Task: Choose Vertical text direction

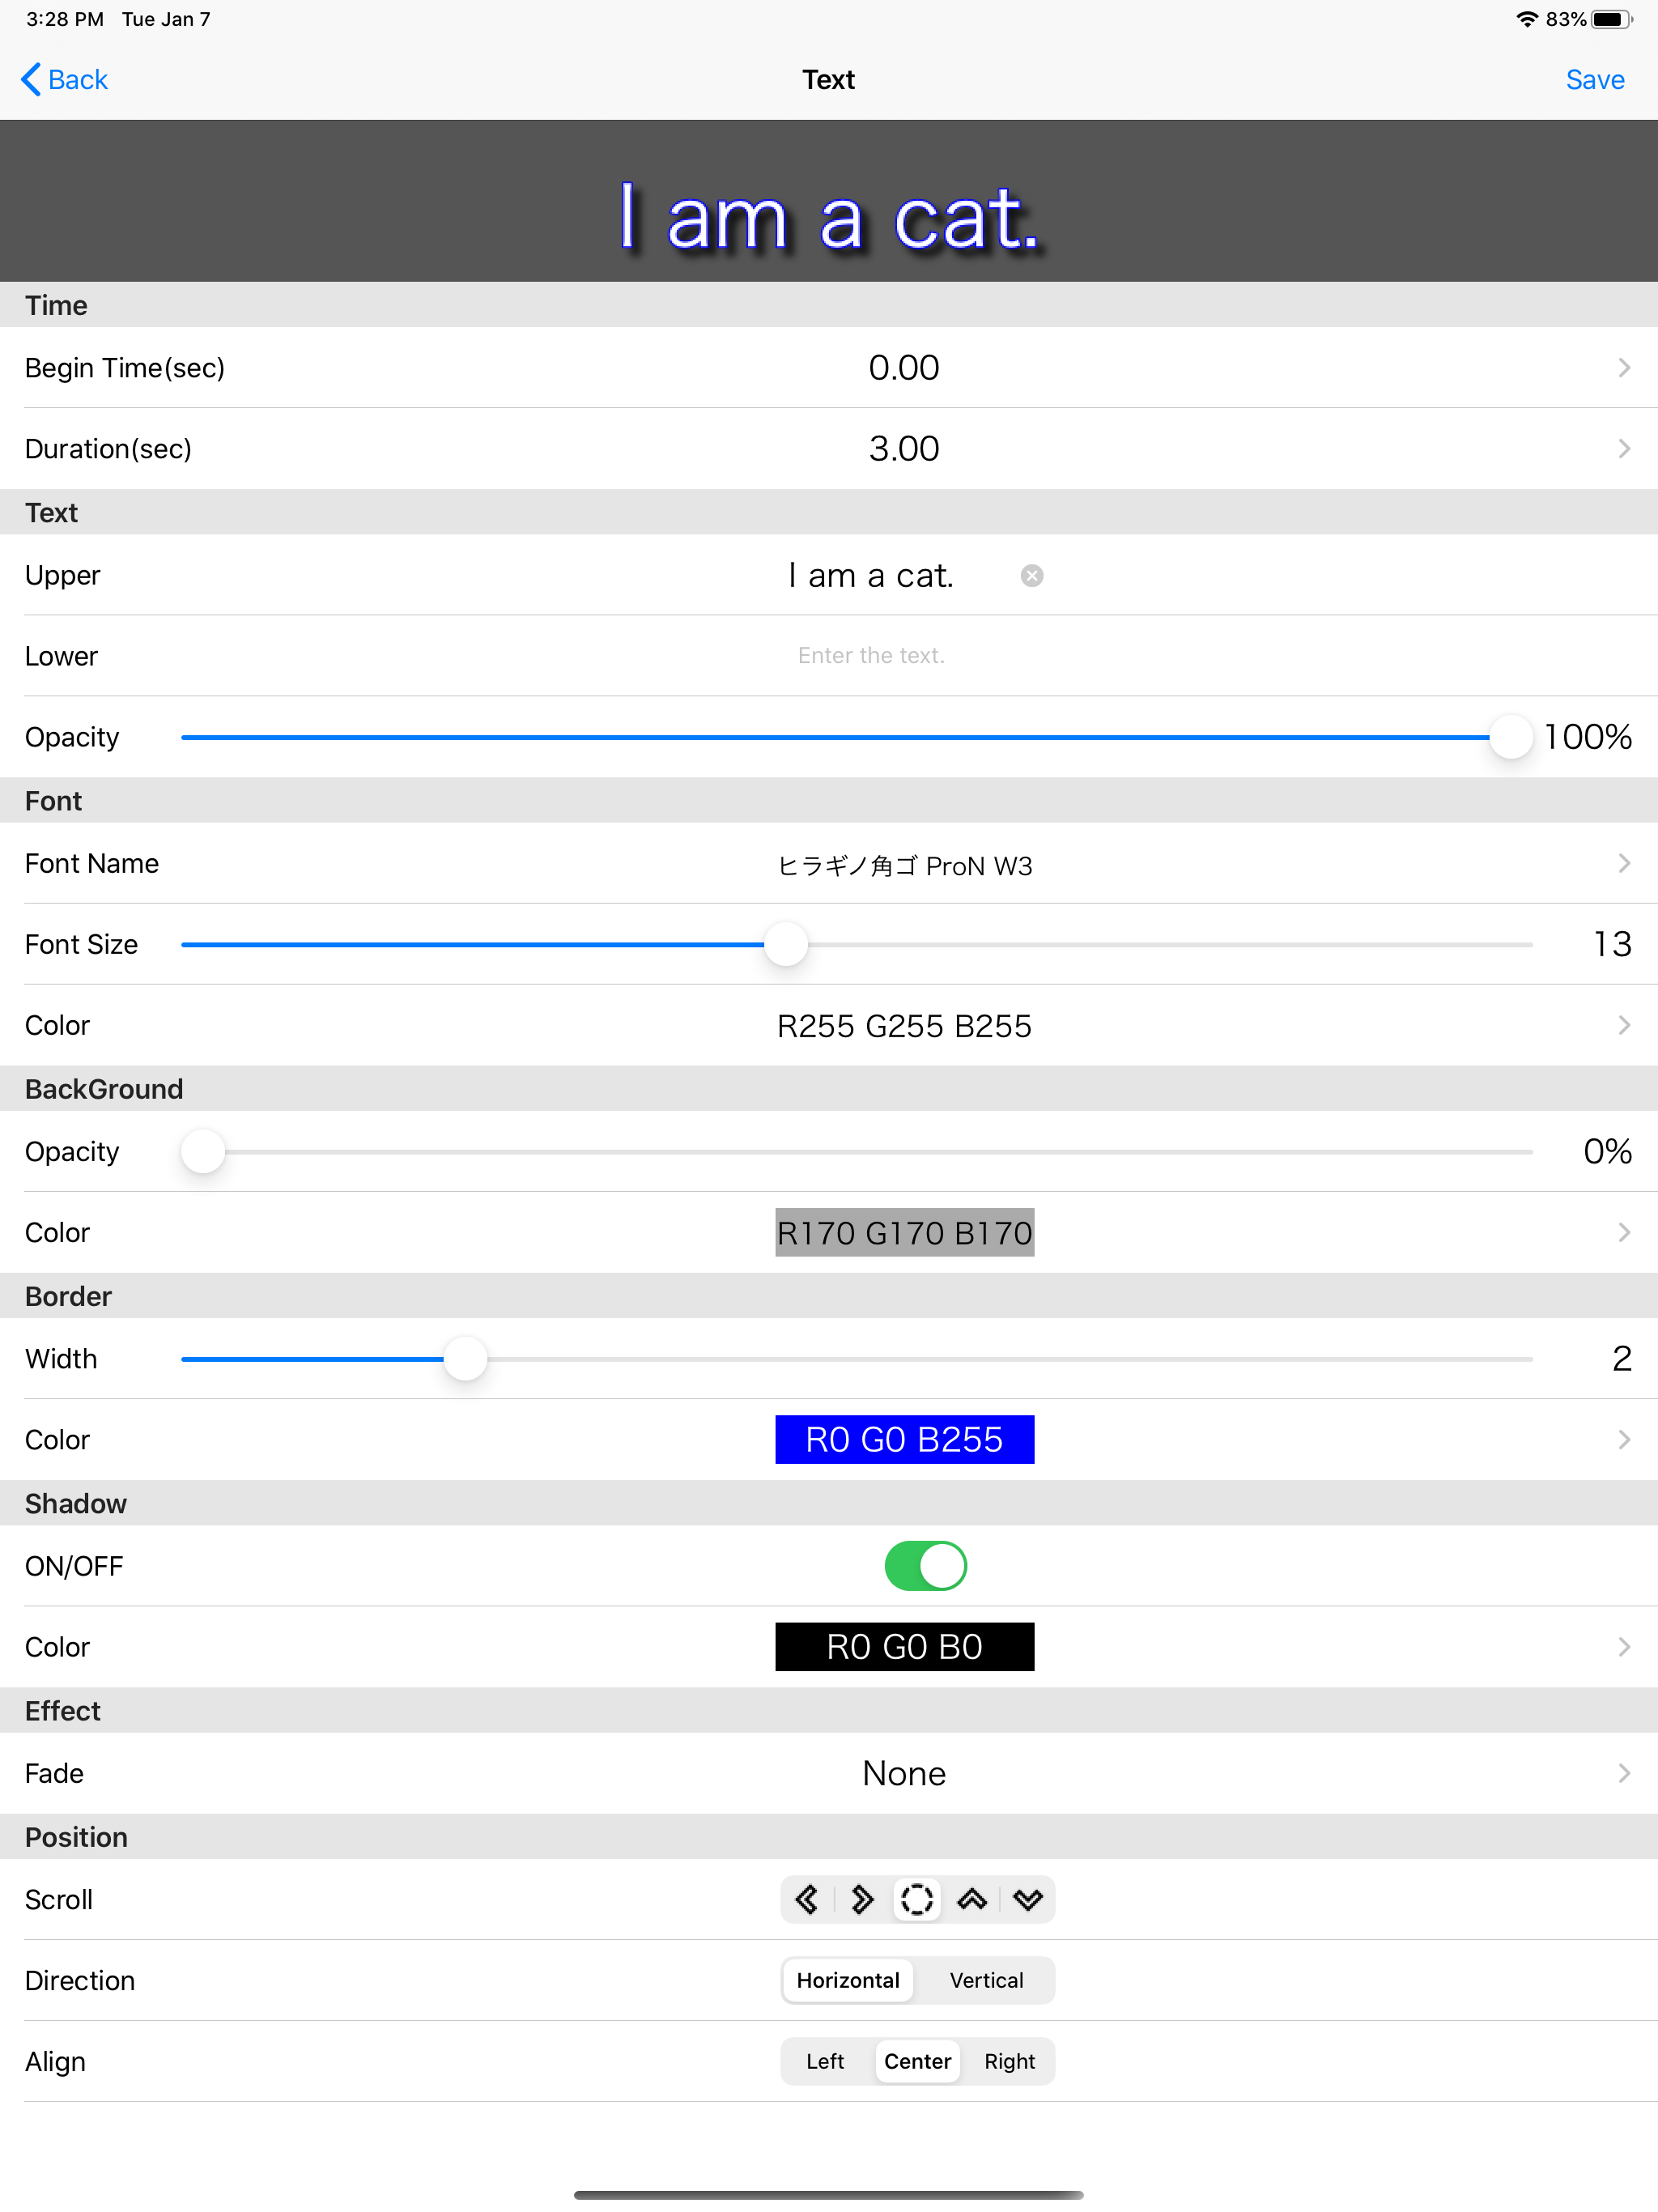Action: click(986, 1980)
